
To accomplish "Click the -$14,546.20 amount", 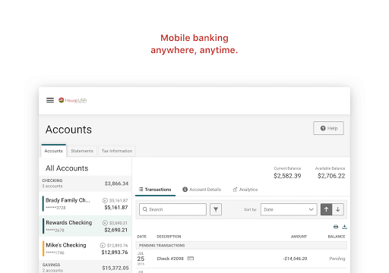I will 295,259.
